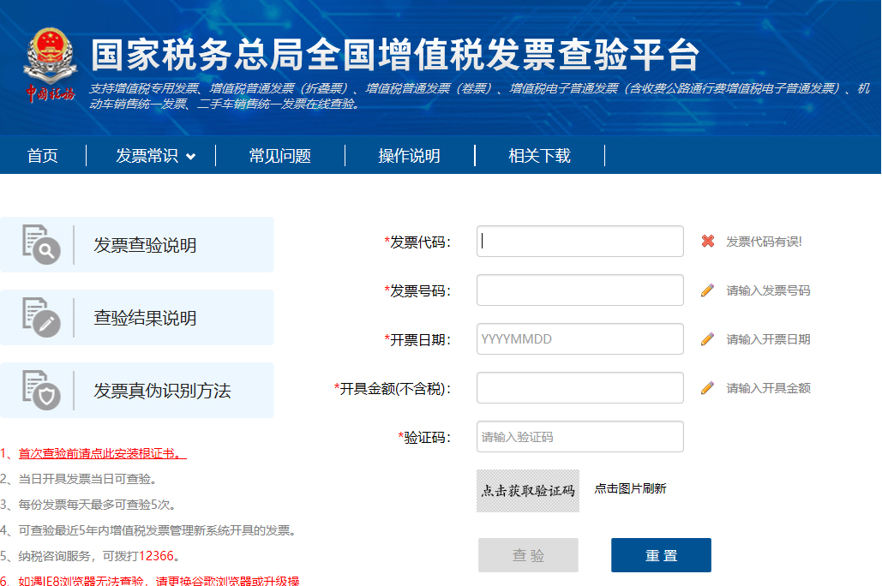Image resolution: width=882 pixels, height=586 pixels.
Task: Click the platform title 国家税务总局全国增值税发票查验平台
Action: point(395,55)
